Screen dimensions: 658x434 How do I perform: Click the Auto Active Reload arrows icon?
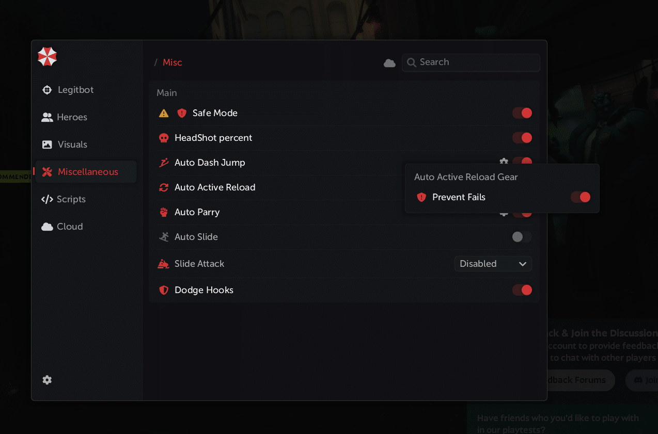(x=164, y=187)
